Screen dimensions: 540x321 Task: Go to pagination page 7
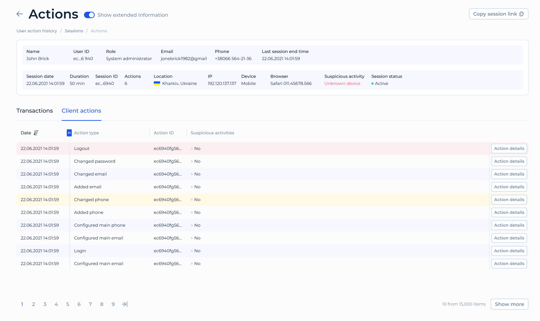point(90,304)
